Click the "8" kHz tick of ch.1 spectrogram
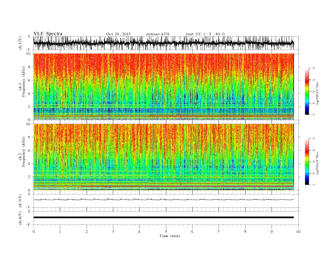The height and width of the screenshot is (260, 336). (30, 67)
